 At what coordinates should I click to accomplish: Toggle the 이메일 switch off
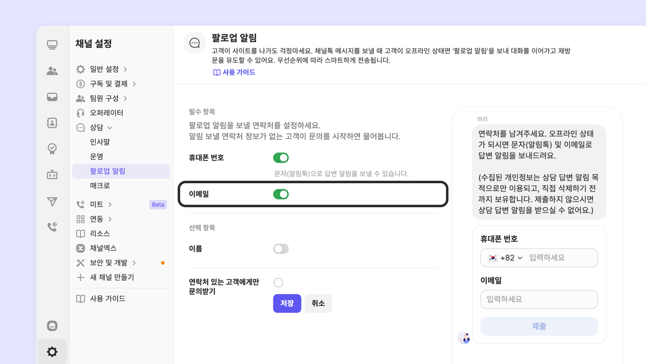[281, 194]
